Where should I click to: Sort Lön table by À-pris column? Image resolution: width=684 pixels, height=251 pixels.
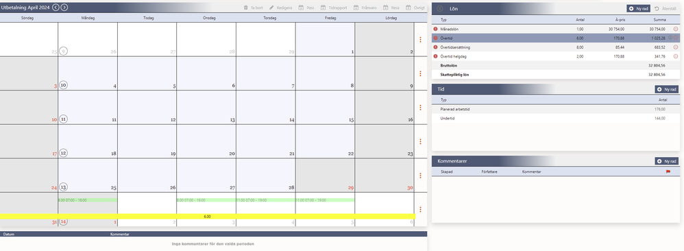(x=620, y=20)
